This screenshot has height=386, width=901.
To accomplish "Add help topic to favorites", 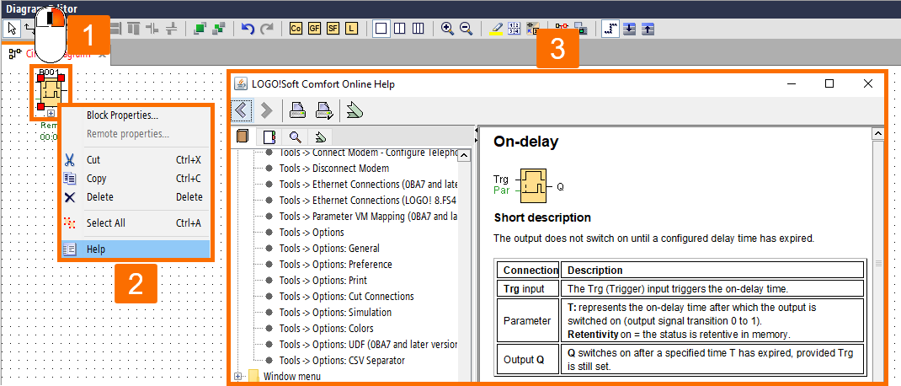I will tap(355, 110).
